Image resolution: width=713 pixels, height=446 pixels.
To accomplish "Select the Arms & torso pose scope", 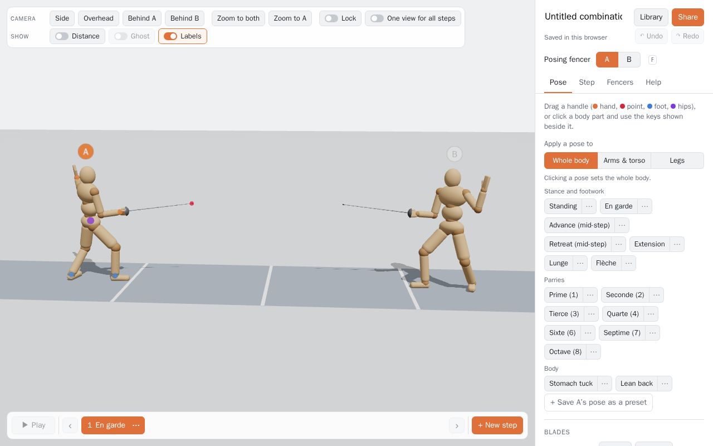I will click(624, 161).
